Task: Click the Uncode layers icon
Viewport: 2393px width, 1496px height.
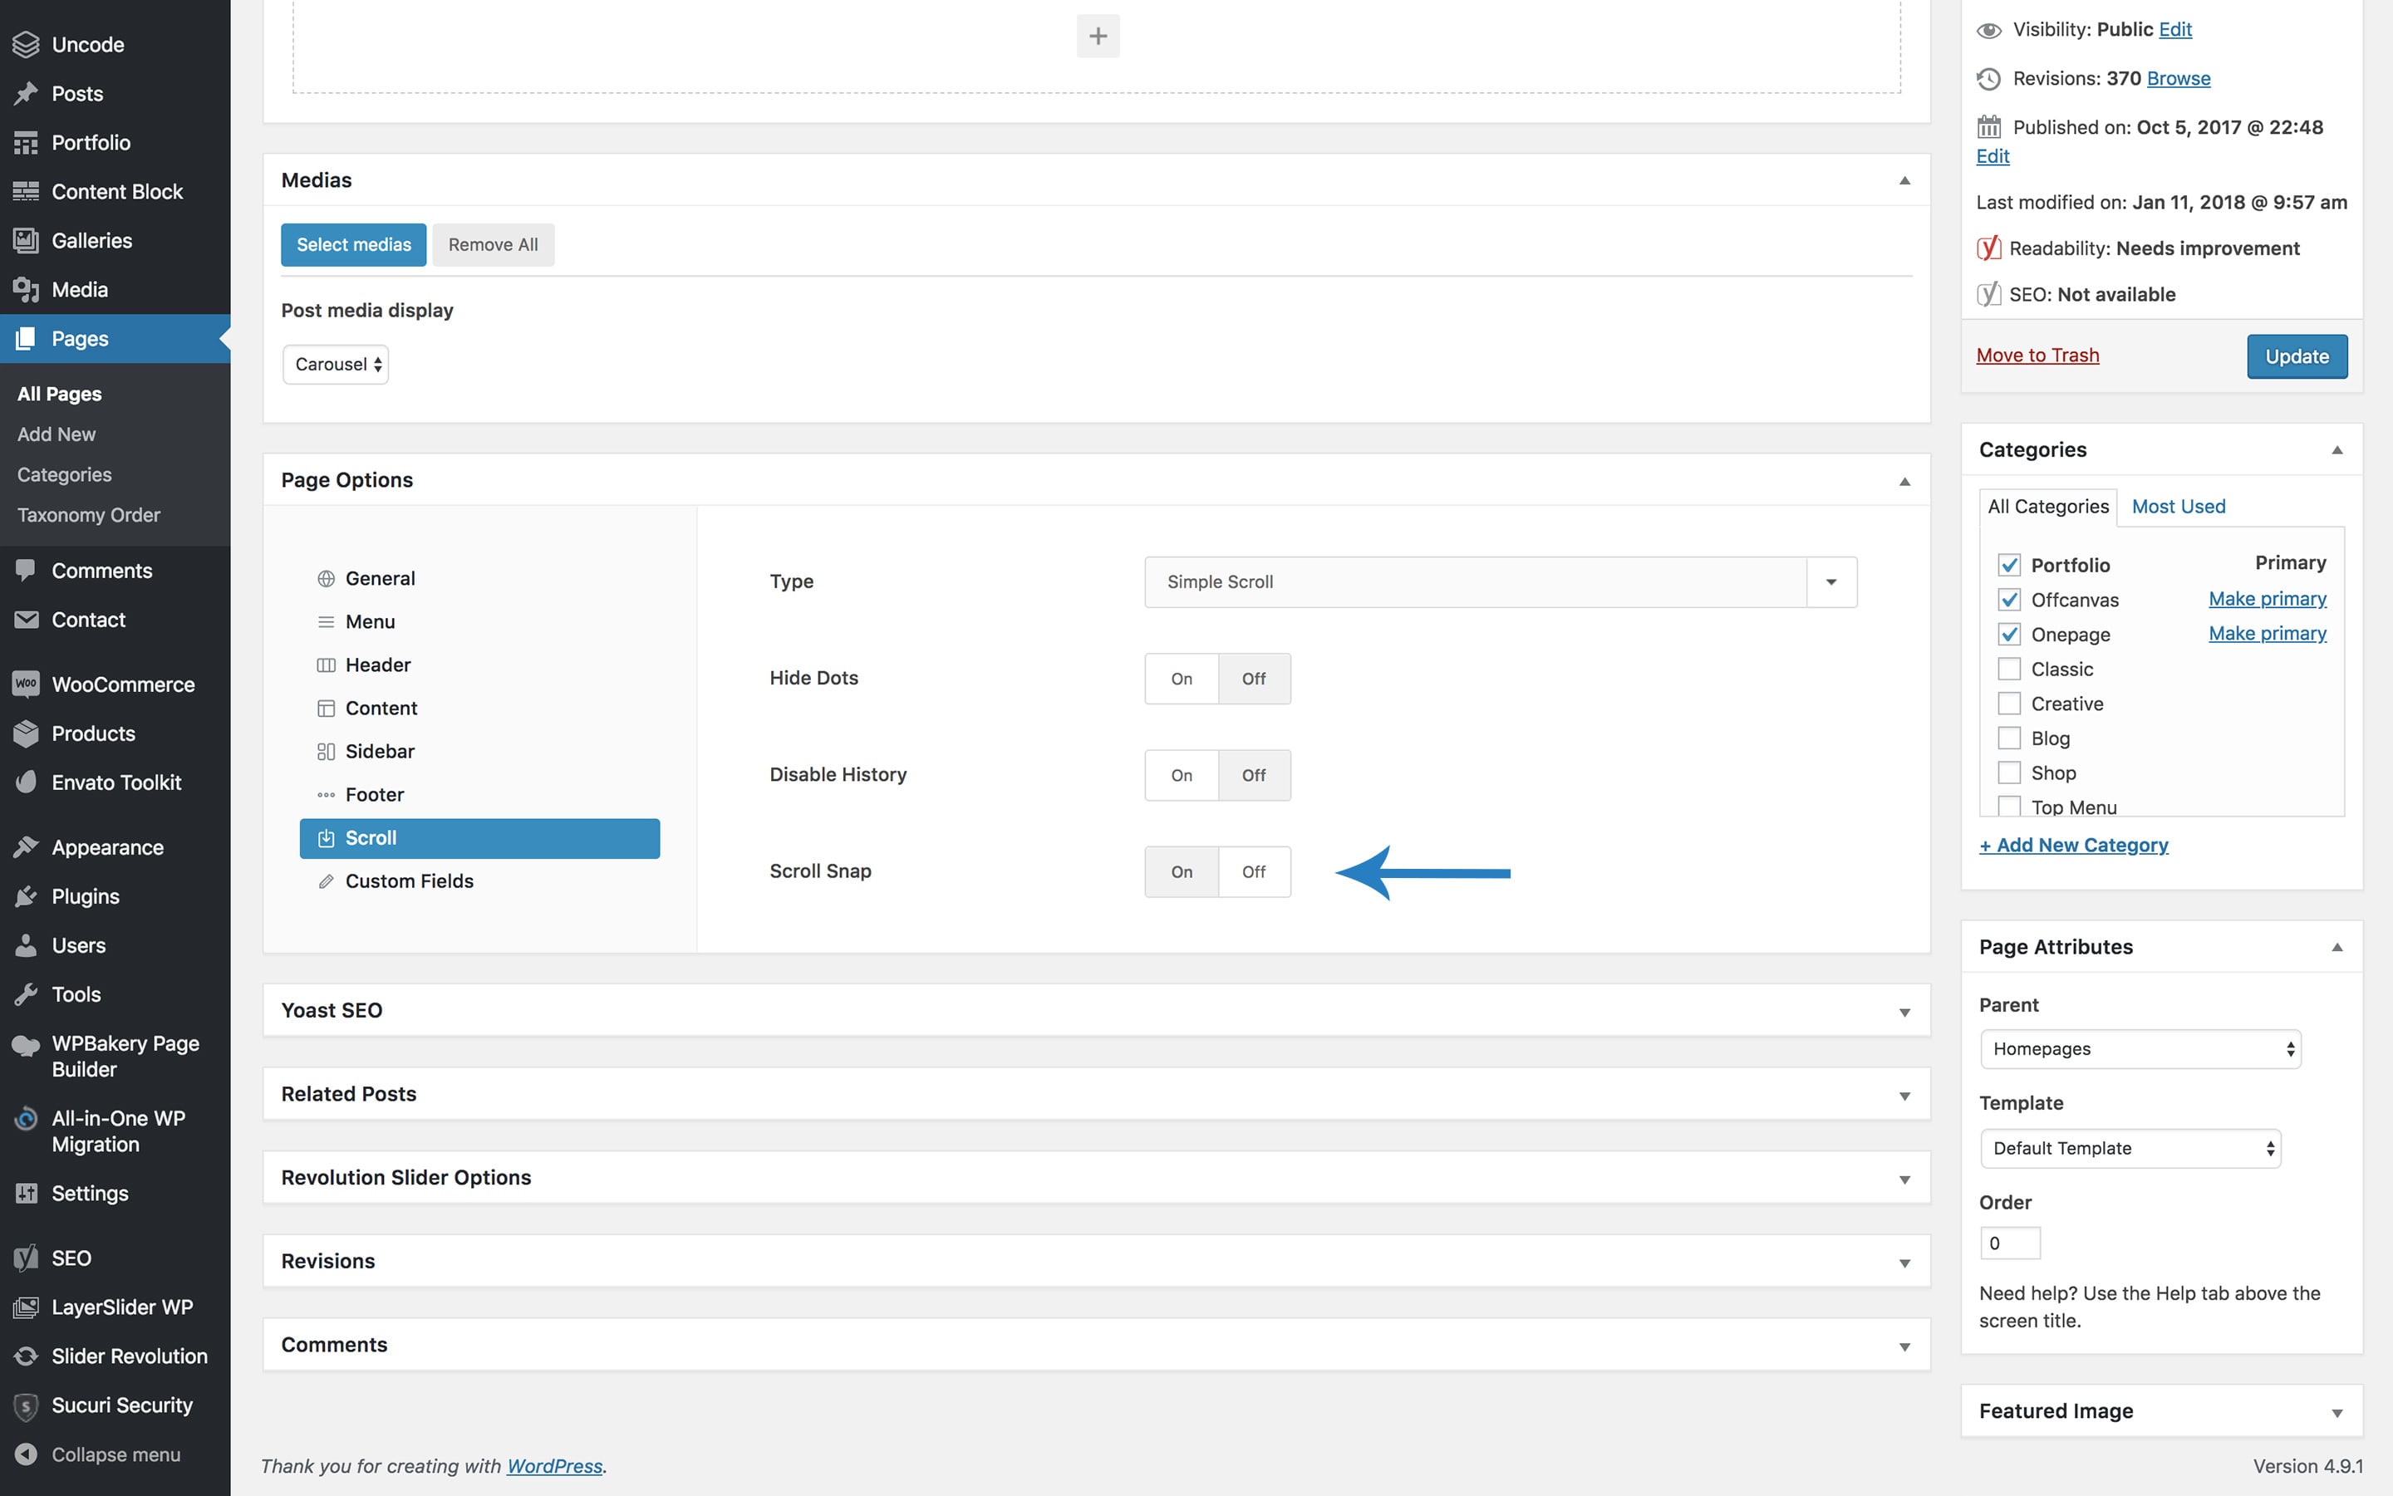Action: (x=26, y=45)
